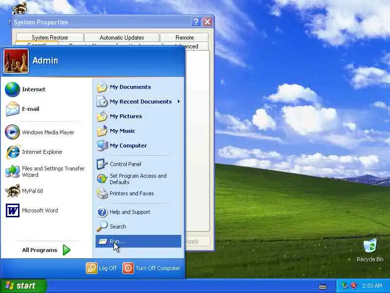Open the E-mail envelope icon

pyautogui.click(x=13, y=109)
